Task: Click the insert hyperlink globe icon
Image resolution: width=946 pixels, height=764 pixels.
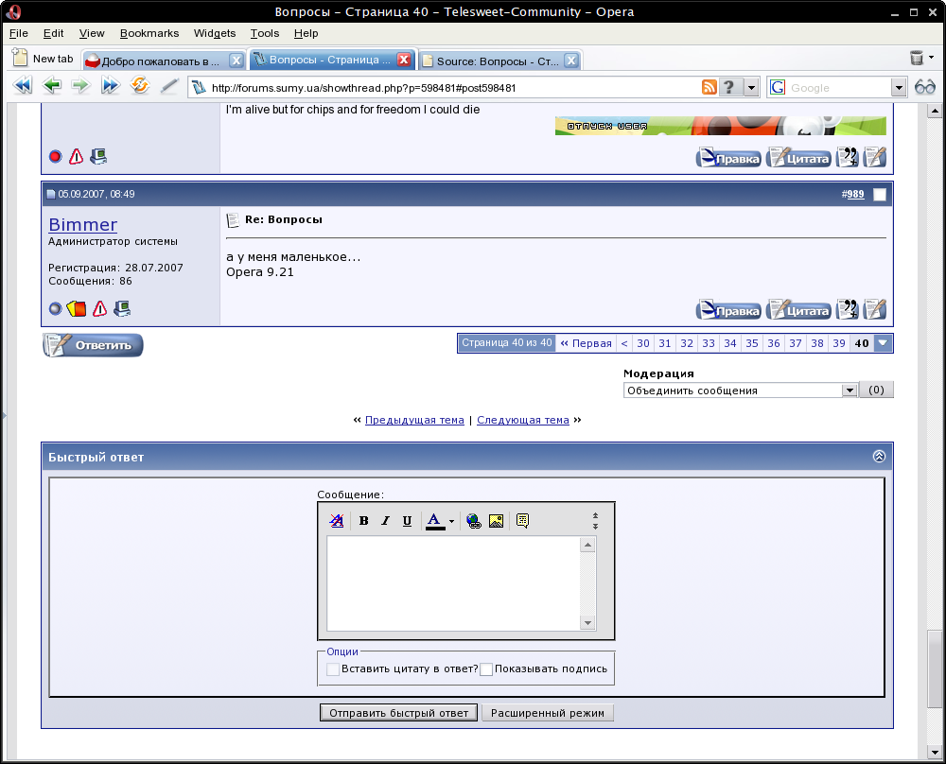Action: 474,521
